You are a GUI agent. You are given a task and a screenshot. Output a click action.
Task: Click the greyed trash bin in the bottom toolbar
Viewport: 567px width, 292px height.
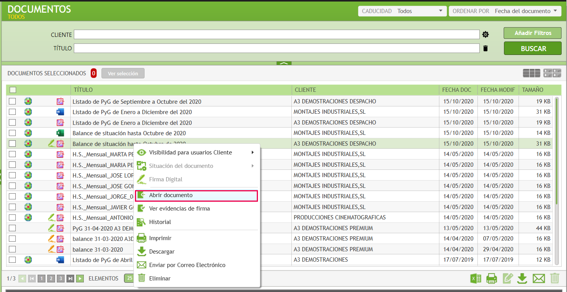tap(555, 278)
